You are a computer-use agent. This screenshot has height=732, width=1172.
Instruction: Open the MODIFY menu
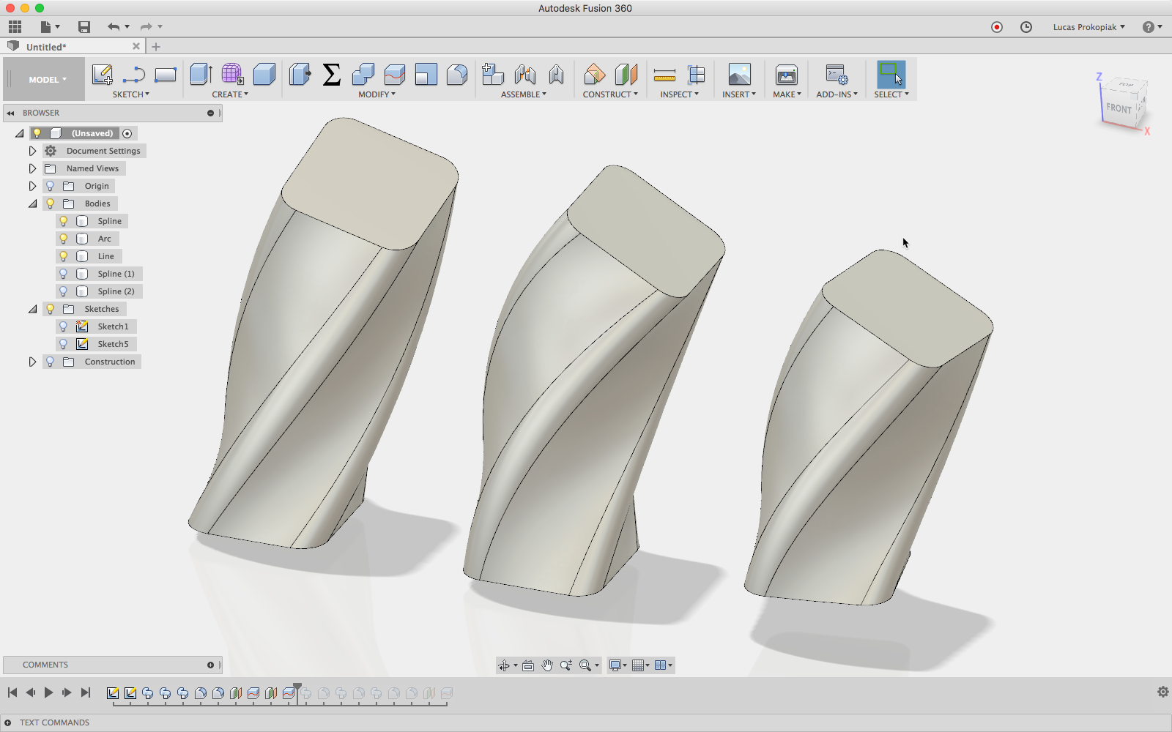click(377, 94)
